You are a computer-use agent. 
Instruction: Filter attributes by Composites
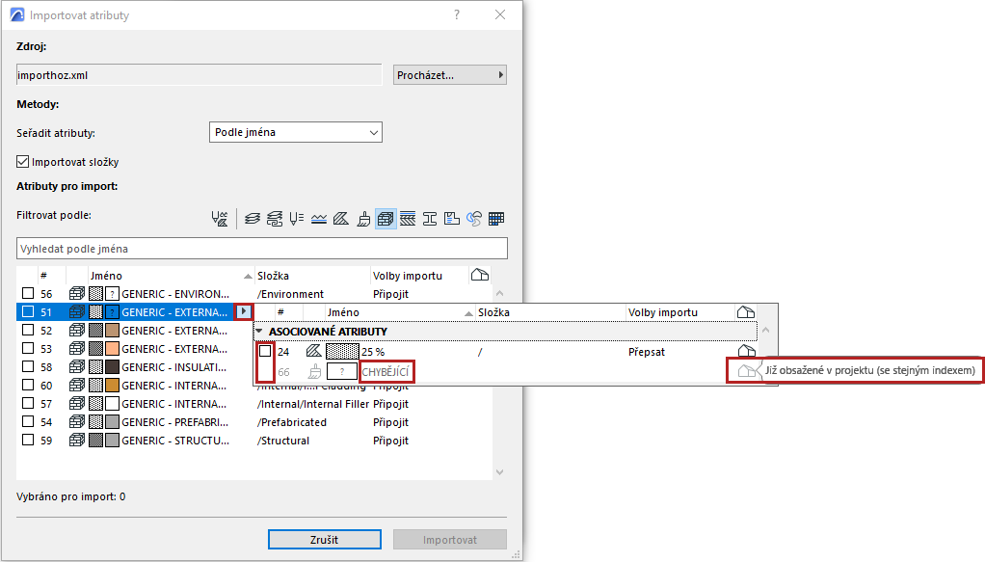(408, 219)
